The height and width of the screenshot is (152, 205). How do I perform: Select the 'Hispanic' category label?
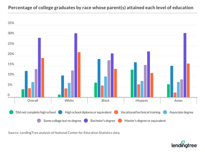[x=142, y=101]
